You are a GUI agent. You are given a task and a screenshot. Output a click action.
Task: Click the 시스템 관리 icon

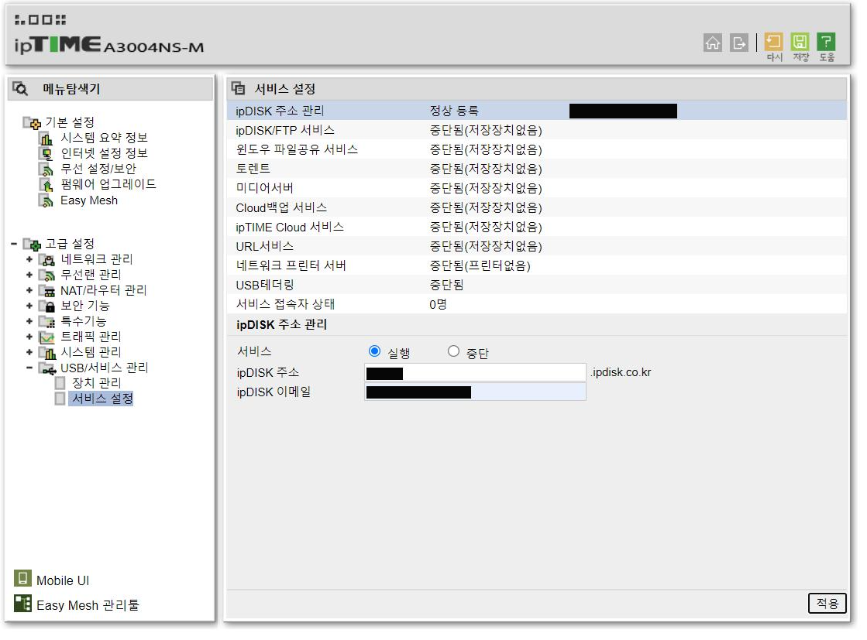click(47, 352)
